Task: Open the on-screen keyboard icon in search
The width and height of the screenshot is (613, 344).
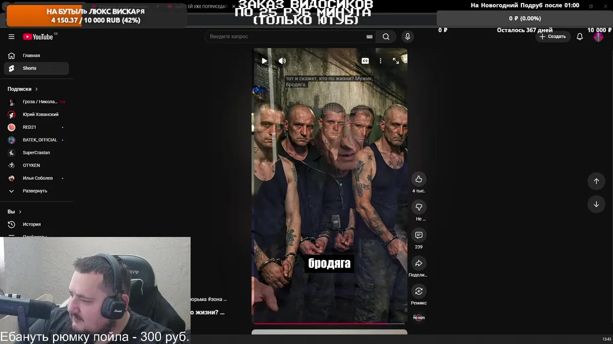Action: tap(369, 37)
